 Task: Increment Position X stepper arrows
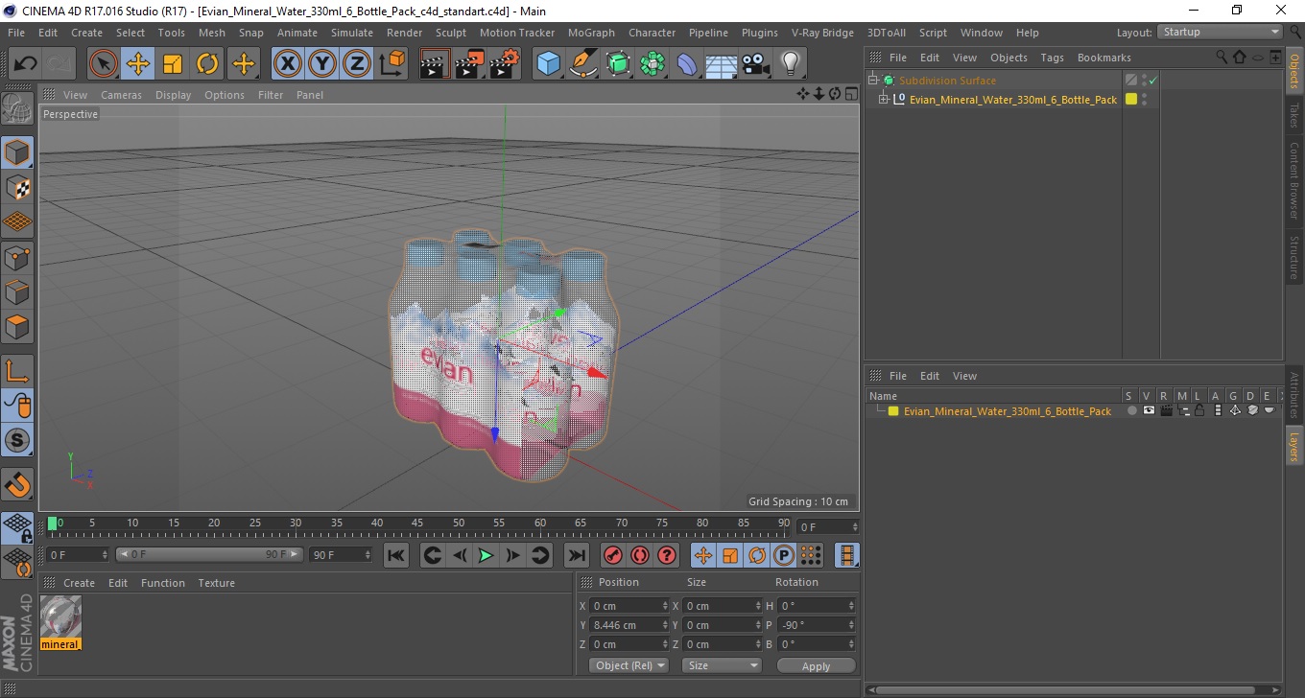tap(665, 606)
